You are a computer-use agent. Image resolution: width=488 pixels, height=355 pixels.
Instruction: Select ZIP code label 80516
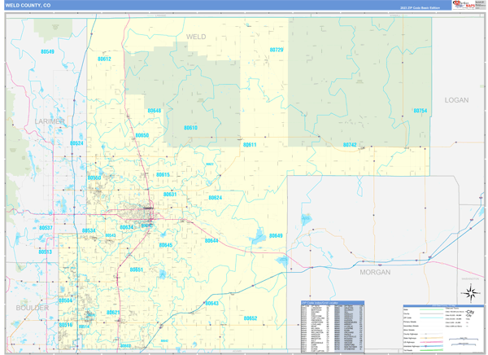[66, 325]
